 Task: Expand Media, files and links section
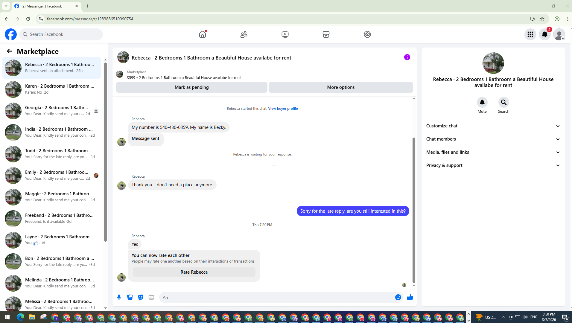[493, 152]
